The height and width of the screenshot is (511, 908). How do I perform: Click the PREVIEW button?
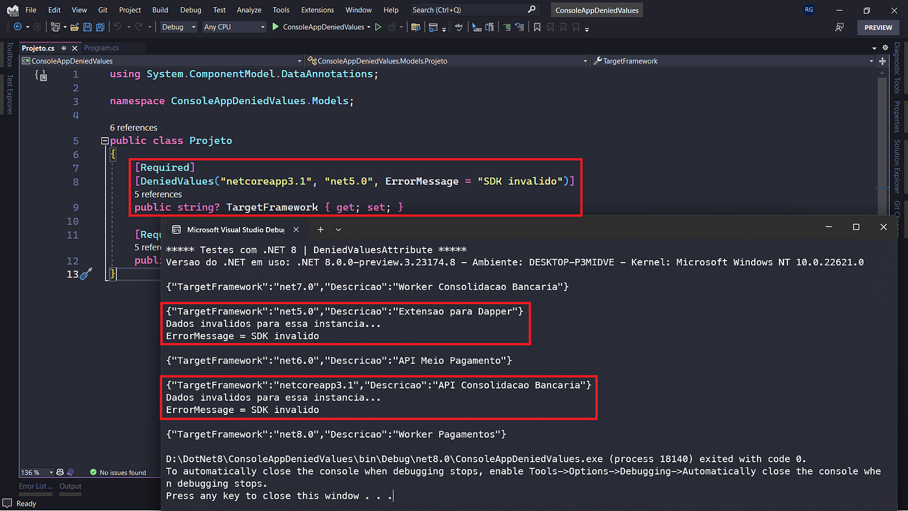878,27
